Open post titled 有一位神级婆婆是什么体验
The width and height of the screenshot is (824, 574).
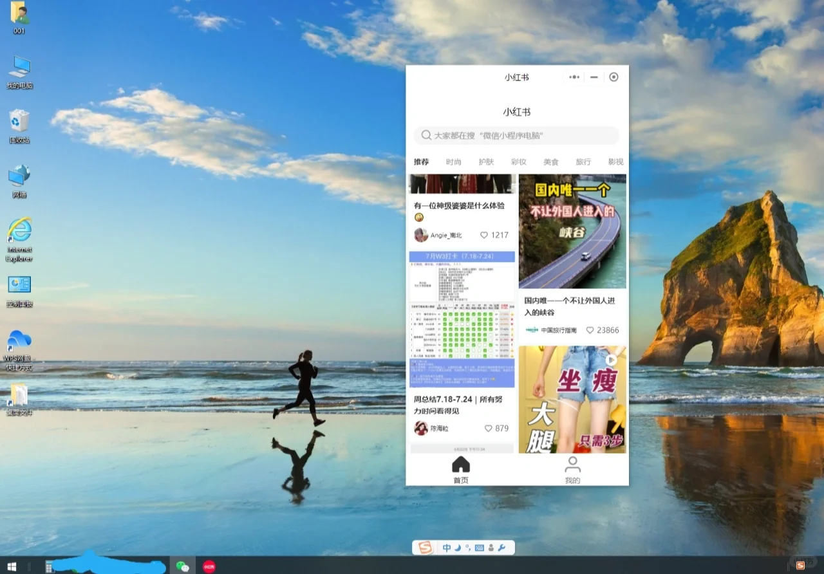(460, 211)
